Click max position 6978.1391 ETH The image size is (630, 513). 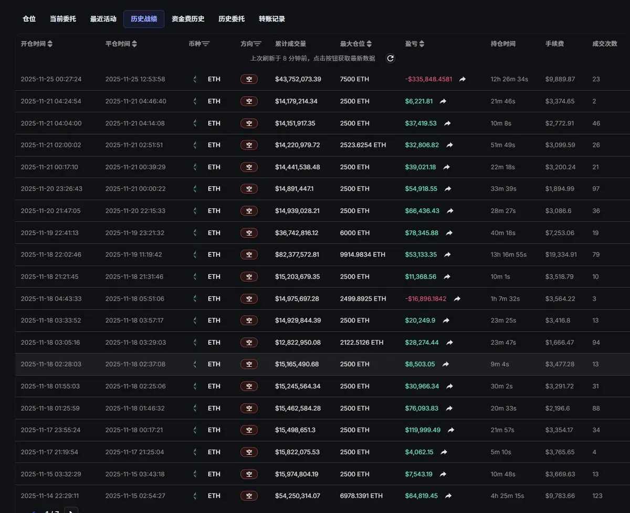click(361, 496)
